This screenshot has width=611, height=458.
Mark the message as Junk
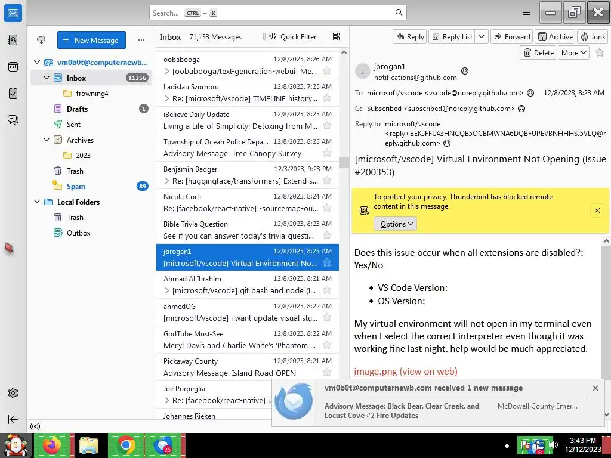point(593,36)
